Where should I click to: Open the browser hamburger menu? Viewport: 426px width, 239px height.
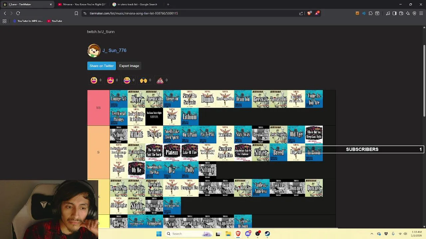pyautogui.click(x=421, y=13)
